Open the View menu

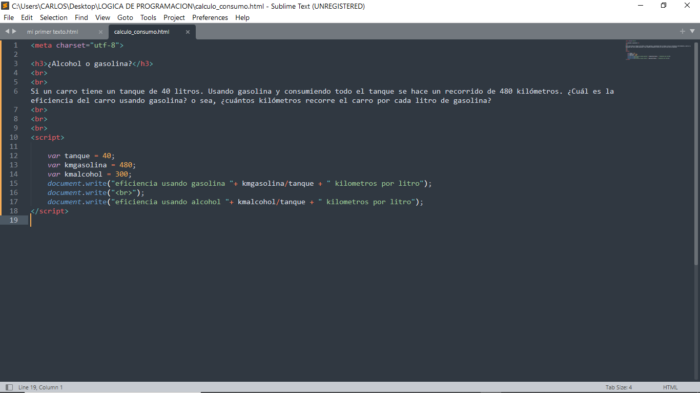[102, 17]
